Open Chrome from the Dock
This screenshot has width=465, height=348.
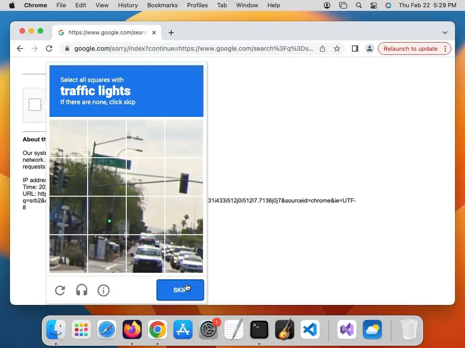pyautogui.click(x=158, y=329)
